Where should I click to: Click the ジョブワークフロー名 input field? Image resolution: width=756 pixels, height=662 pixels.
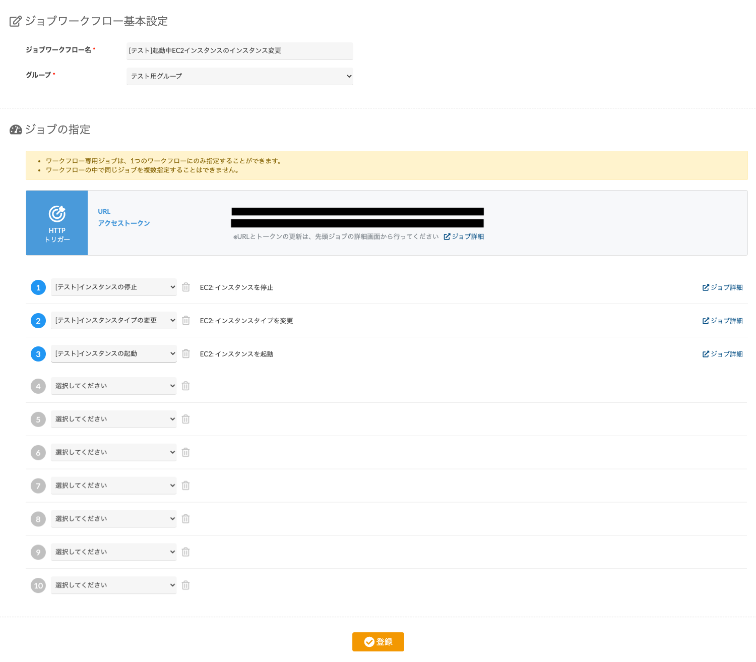[x=240, y=51]
